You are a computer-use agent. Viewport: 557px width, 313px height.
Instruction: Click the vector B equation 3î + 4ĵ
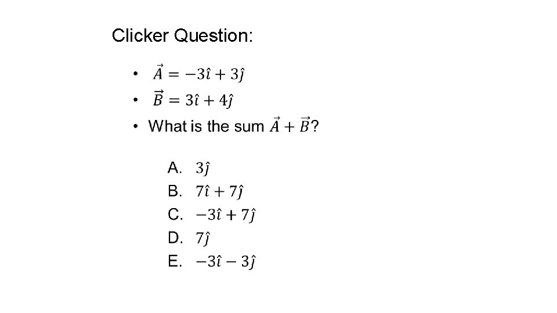pos(193,100)
